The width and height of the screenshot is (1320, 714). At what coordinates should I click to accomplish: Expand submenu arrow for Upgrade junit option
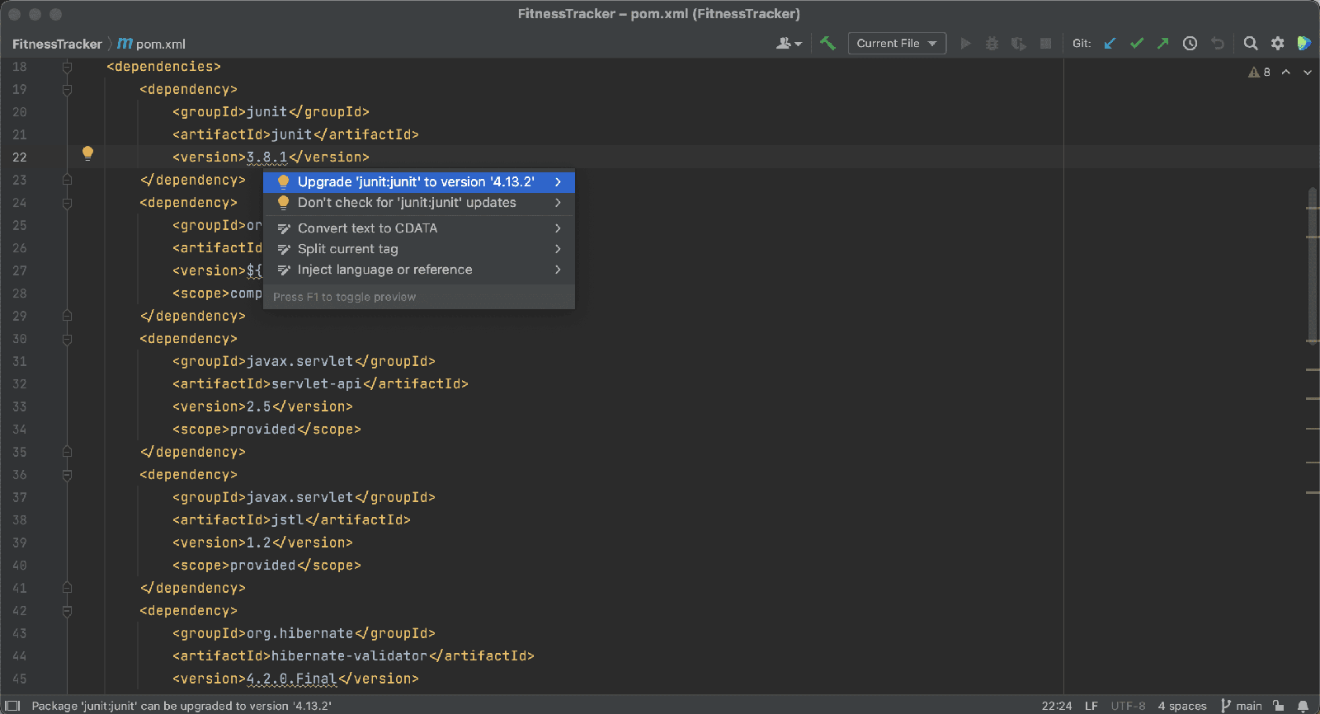tap(559, 182)
